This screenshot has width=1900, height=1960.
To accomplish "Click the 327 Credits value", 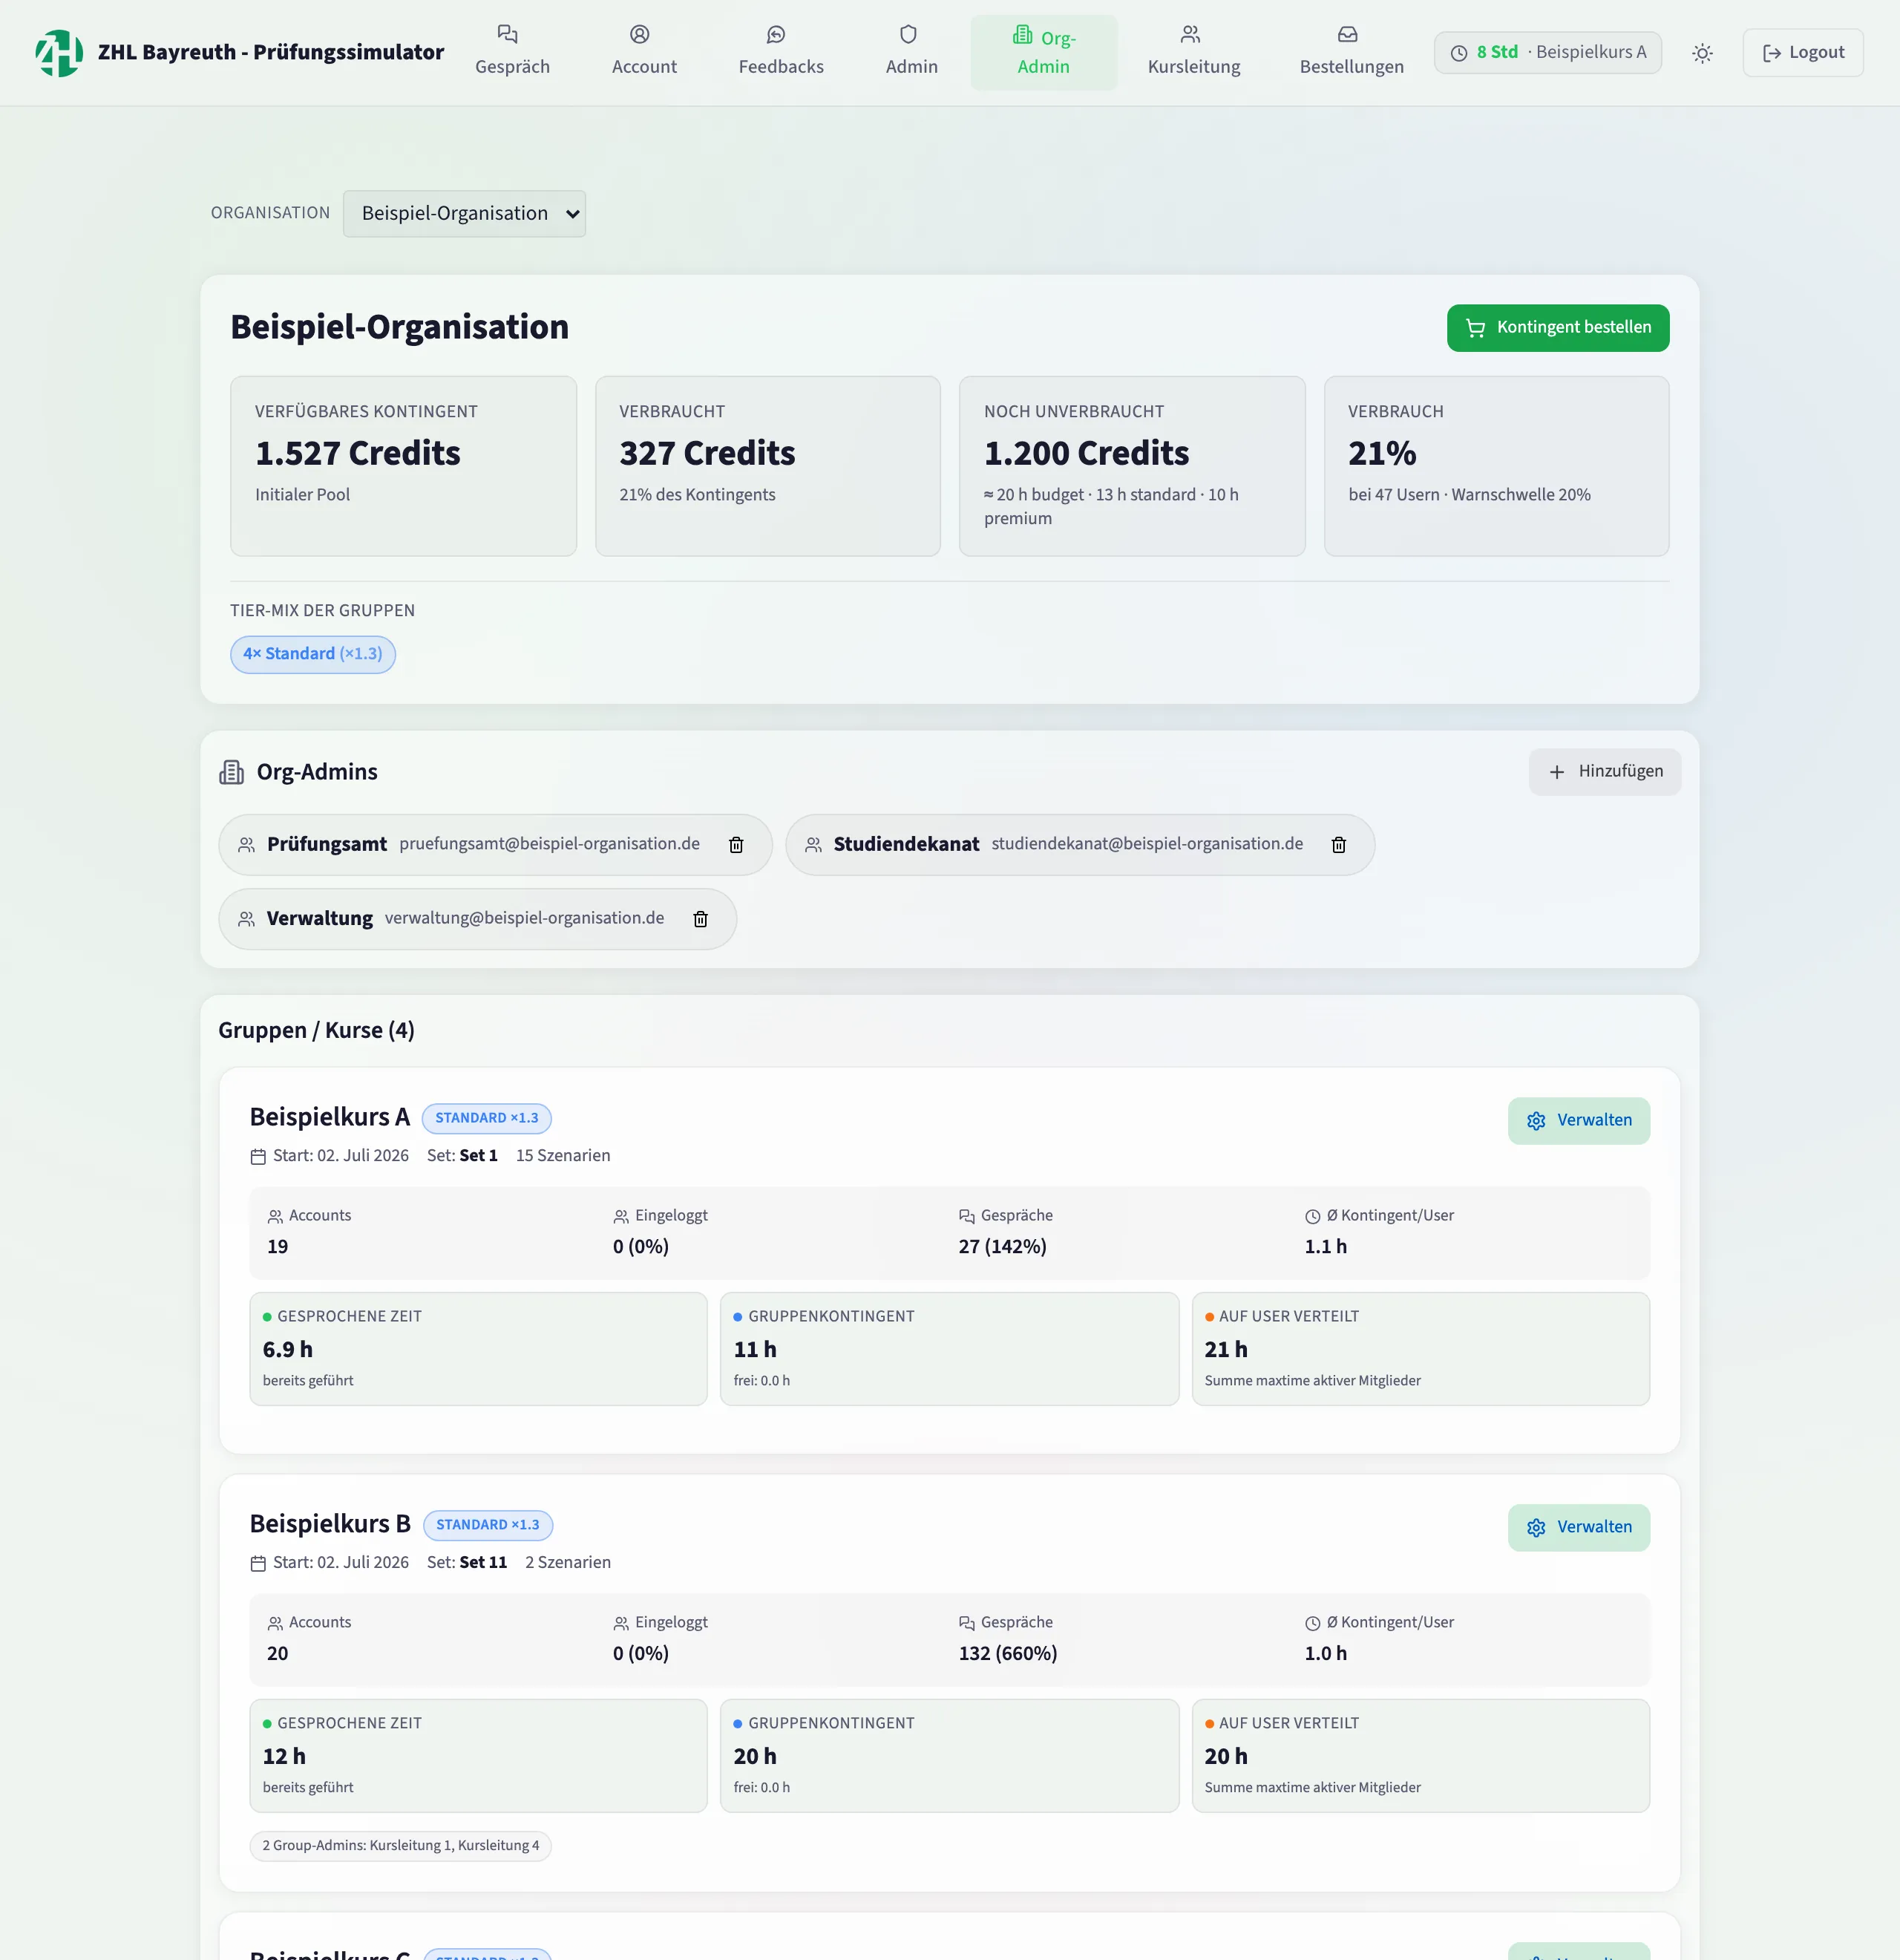I will click(707, 454).
